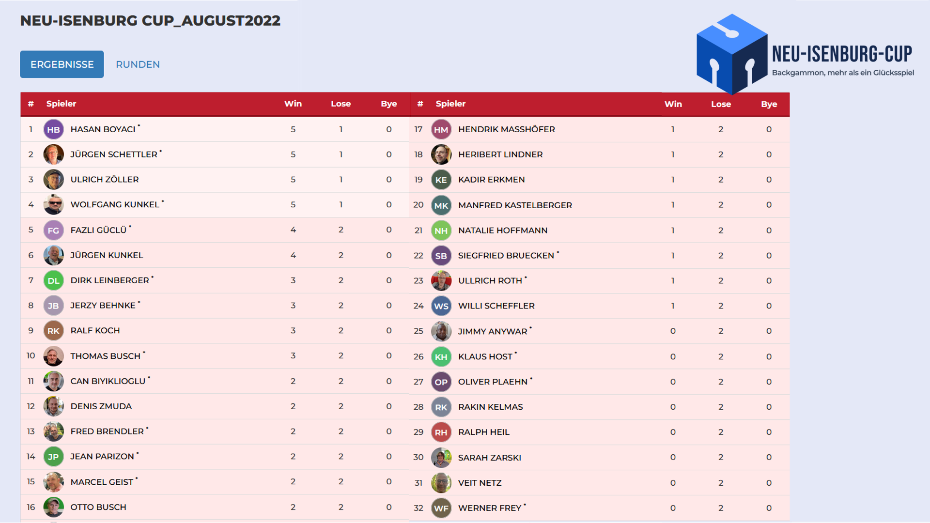This screenshot has height=523, width=930.
Task: Click Hasan Boyaci's HB avatar
Action: click(53, 130)
